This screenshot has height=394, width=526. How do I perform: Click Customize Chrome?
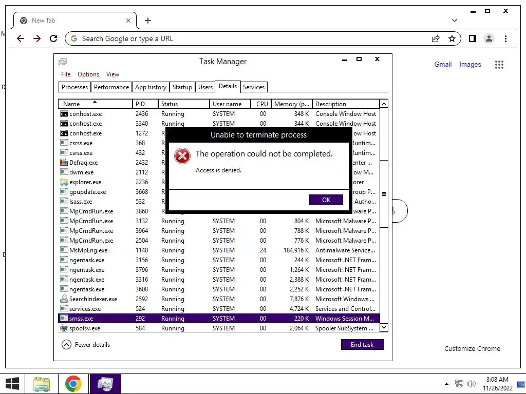point(472,348)
